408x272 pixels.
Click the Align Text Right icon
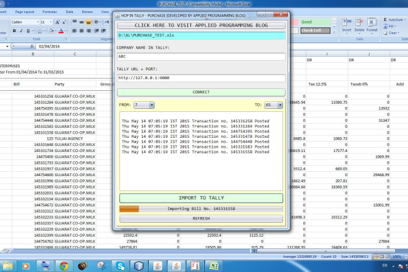(88, 31)
